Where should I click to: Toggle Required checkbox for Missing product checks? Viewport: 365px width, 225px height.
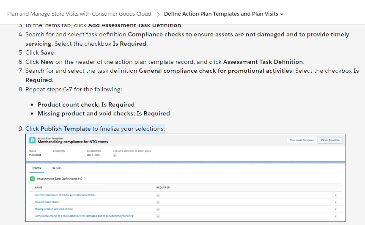[x=158, y=209]
